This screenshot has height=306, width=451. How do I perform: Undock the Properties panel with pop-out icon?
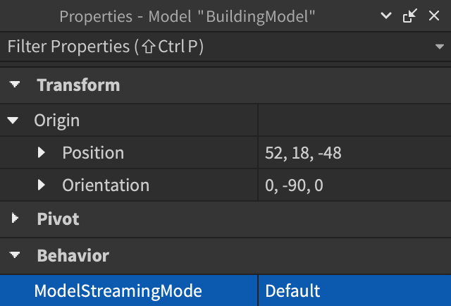pyautogui.click(x=409, y=16)
